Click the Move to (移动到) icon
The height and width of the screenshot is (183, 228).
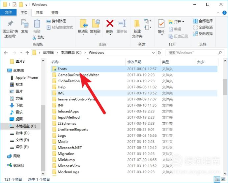(83, 24)
